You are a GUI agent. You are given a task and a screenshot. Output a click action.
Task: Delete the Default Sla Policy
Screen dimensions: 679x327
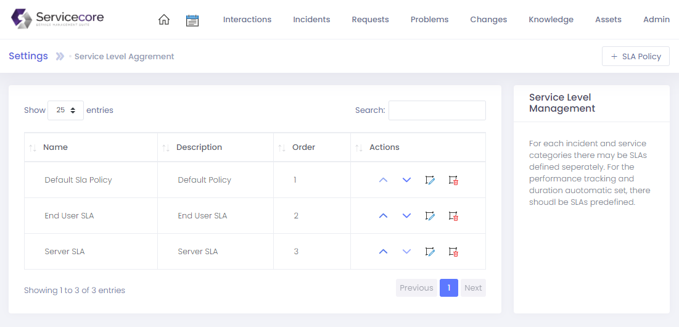[x=453, y=180]
